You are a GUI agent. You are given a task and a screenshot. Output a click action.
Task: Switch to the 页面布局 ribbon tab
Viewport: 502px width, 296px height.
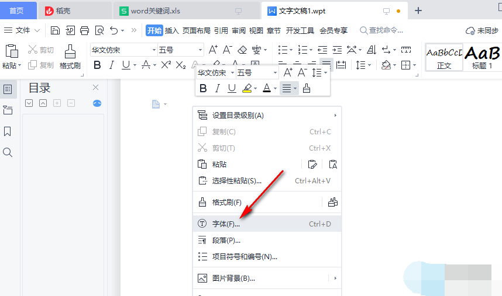tap(197, 30)
